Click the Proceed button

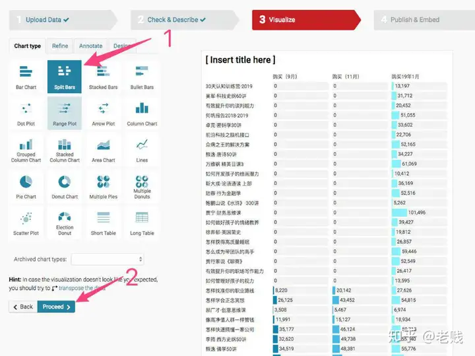coord(56,307)
